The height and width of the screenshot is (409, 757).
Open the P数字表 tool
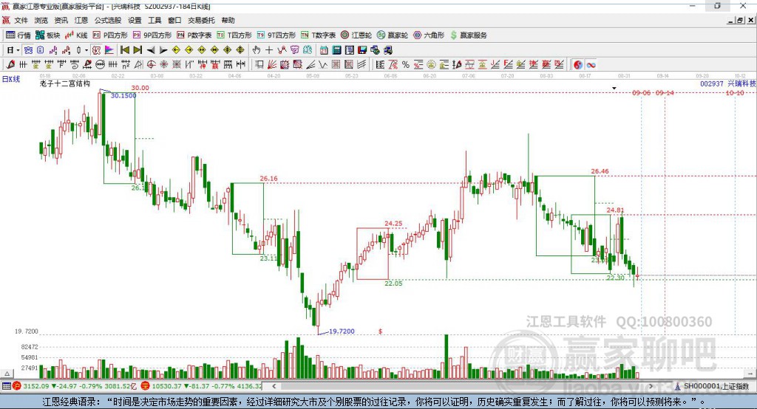pos(194,35)
